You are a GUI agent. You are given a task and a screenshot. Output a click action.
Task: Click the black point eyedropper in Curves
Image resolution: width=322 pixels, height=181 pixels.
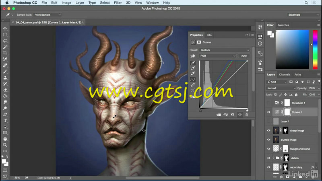pyautogui.click(x=193, y=63)
